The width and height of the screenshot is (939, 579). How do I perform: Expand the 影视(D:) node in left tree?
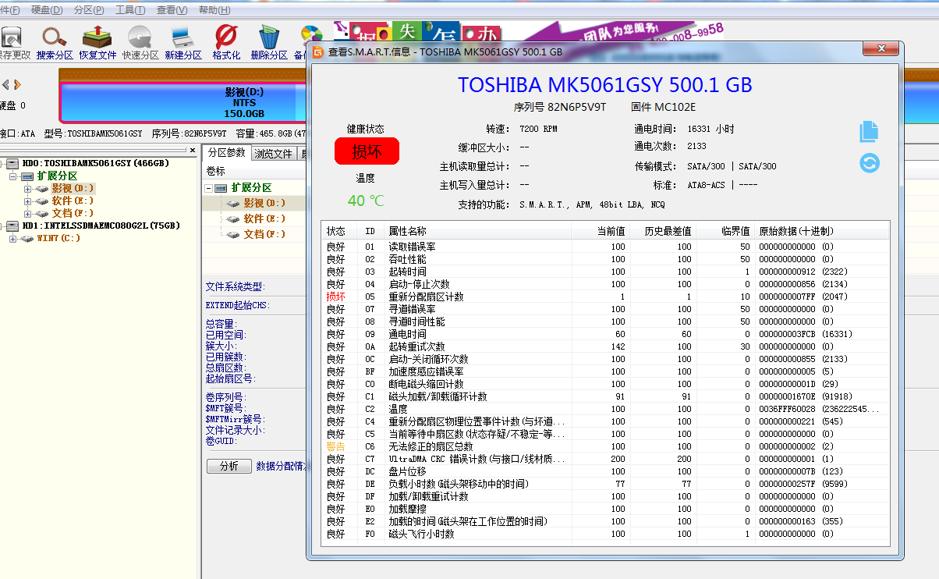click(27, 189)
